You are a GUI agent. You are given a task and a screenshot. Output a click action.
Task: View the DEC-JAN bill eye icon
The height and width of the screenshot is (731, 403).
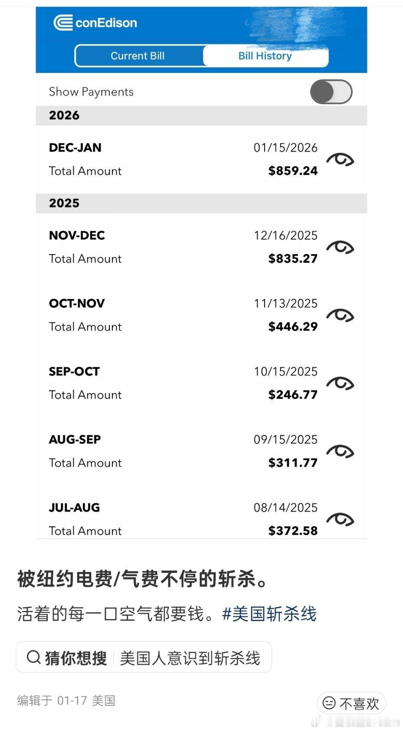340,160
